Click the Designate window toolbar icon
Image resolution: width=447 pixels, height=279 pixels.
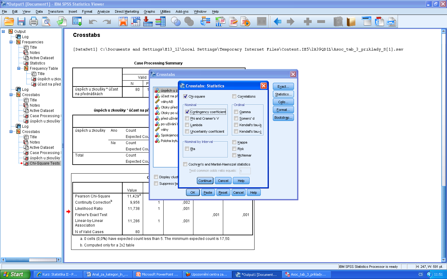[x=262, y=21]
